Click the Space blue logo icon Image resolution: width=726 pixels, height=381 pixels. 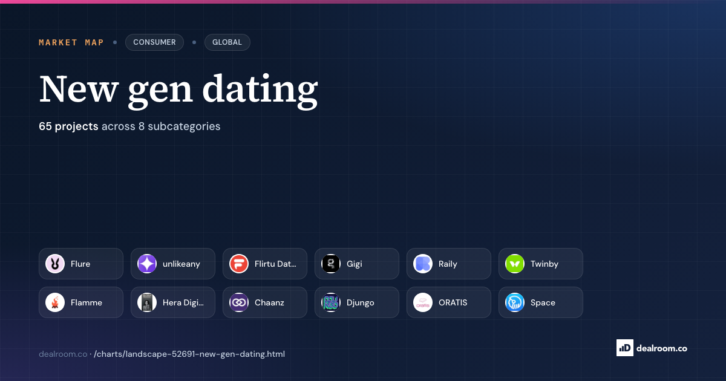point(515,302)
